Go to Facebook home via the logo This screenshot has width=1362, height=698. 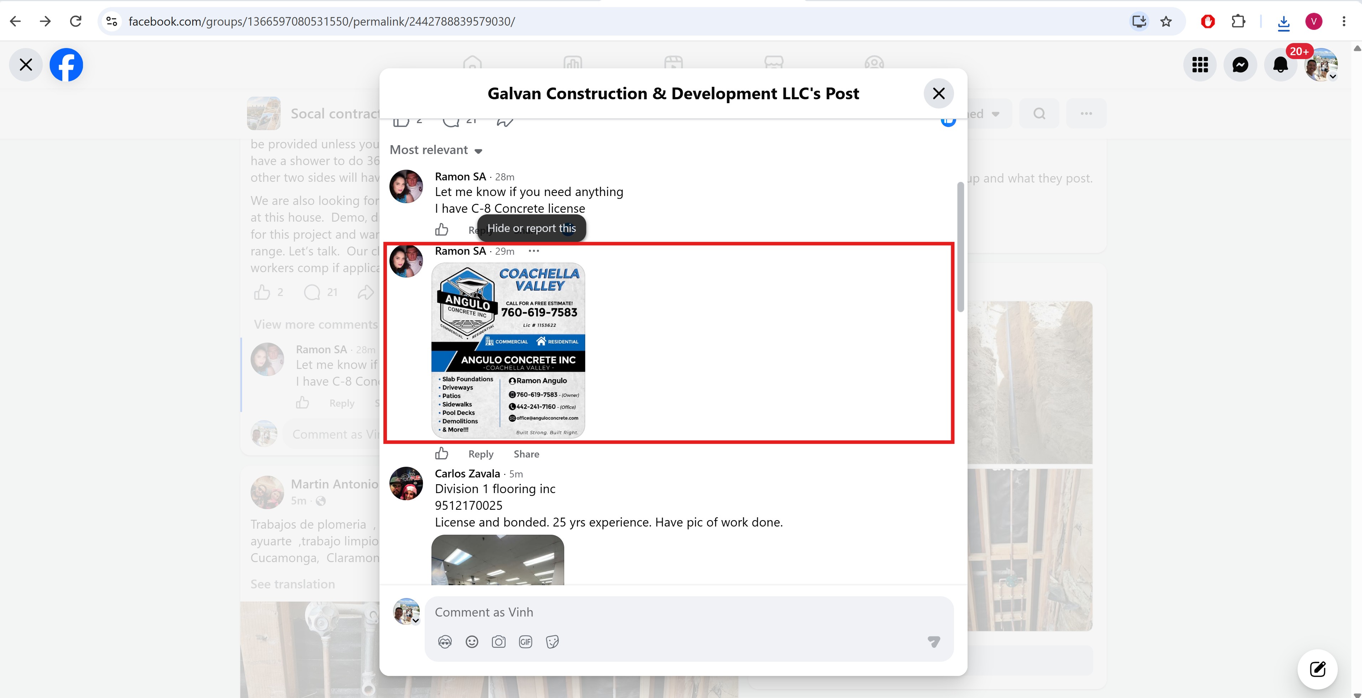pyautogui.click(x=66, y=65)
